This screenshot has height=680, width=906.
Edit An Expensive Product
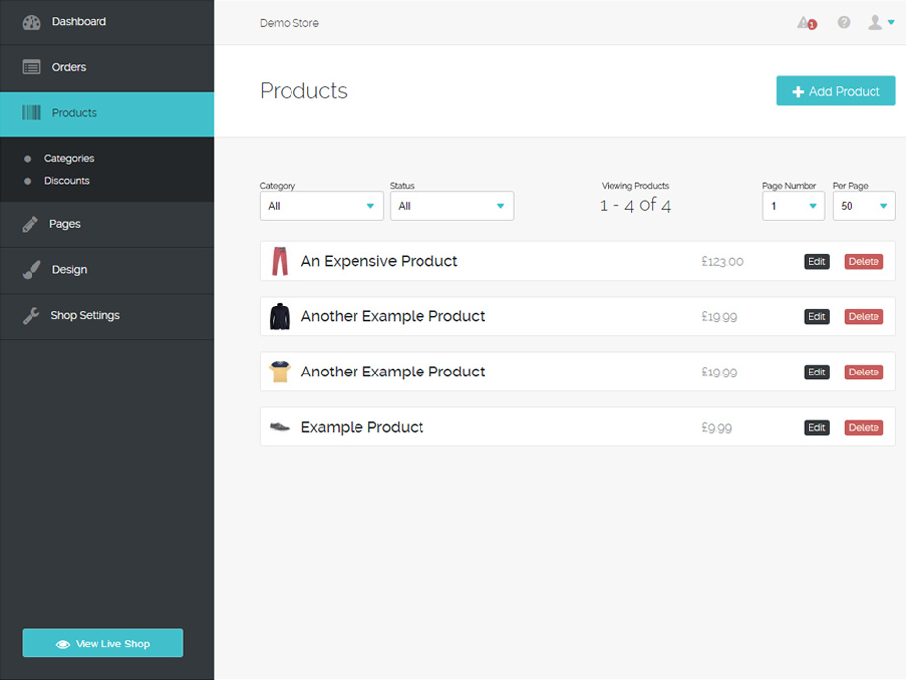[x=816, y=262]
